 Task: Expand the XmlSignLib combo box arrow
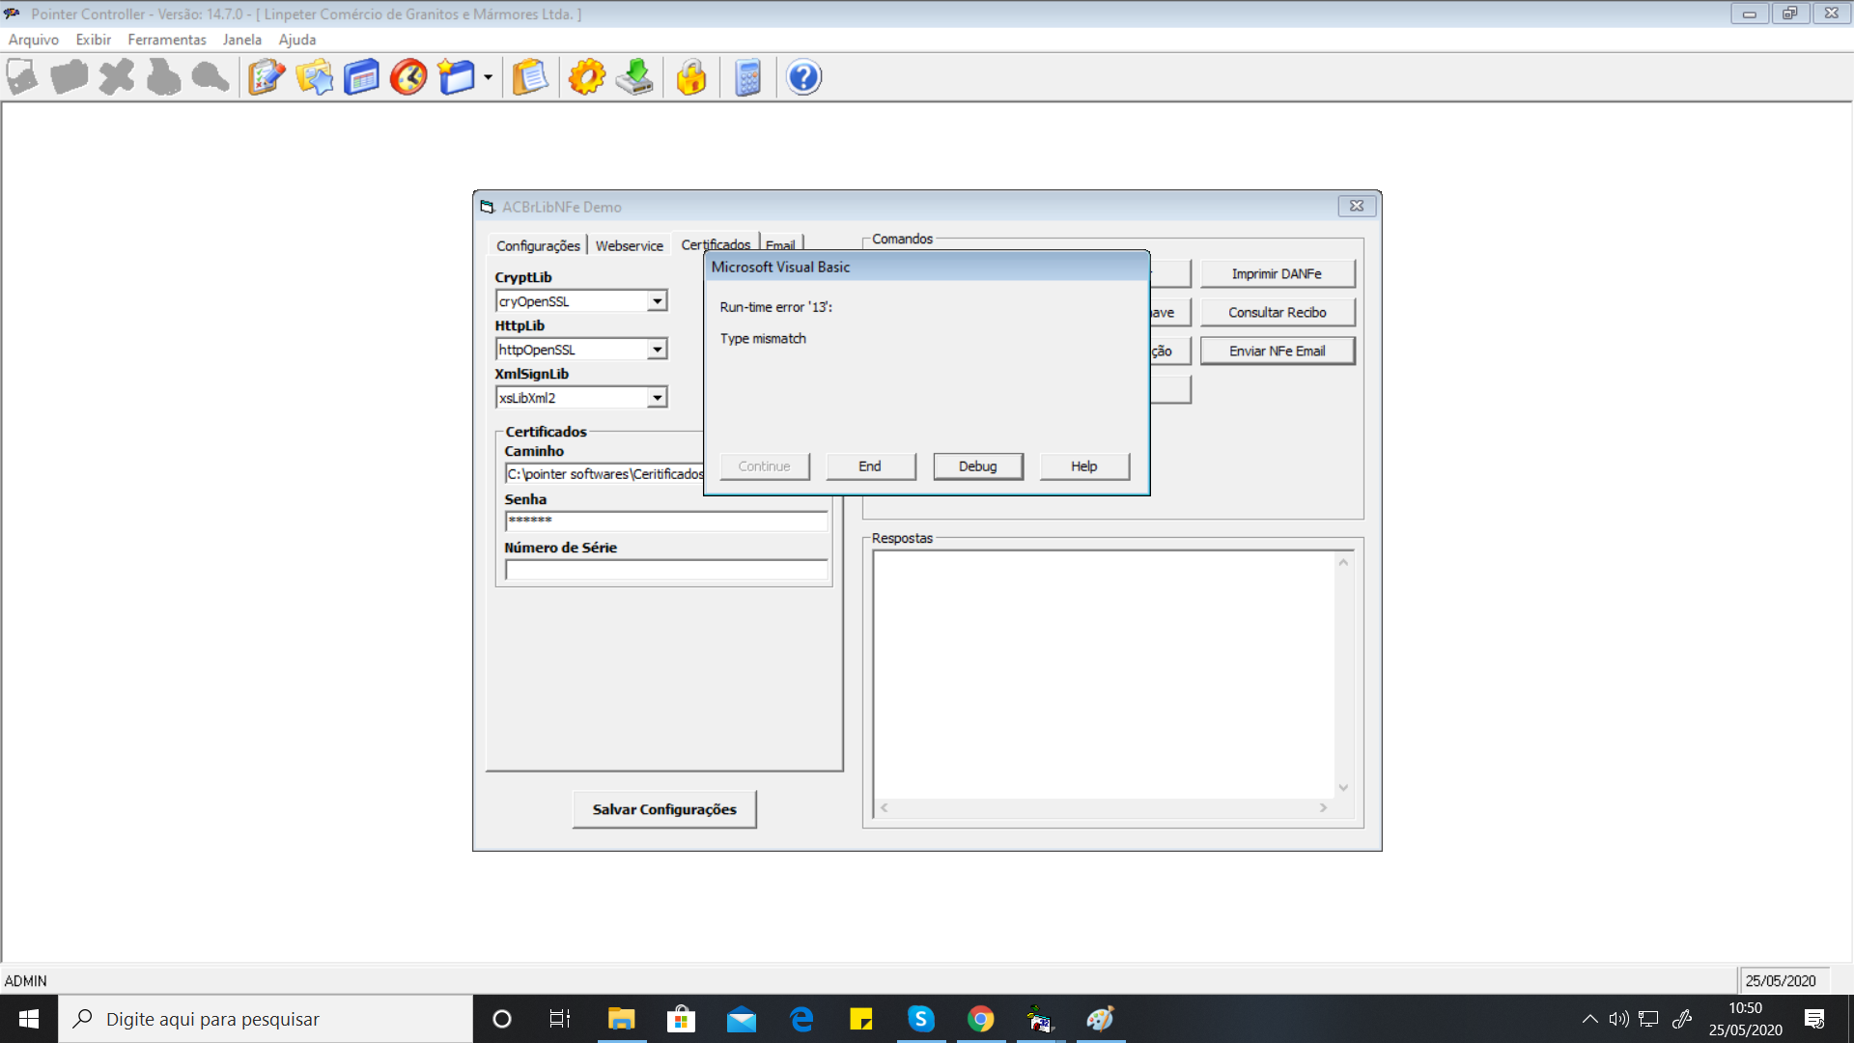pos(658,398)
